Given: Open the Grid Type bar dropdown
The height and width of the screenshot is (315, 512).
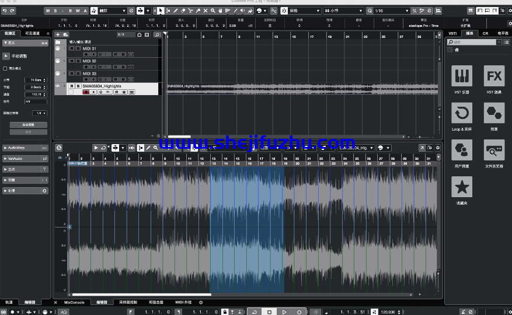Looking at the screenshot, I should click(343, 10).
